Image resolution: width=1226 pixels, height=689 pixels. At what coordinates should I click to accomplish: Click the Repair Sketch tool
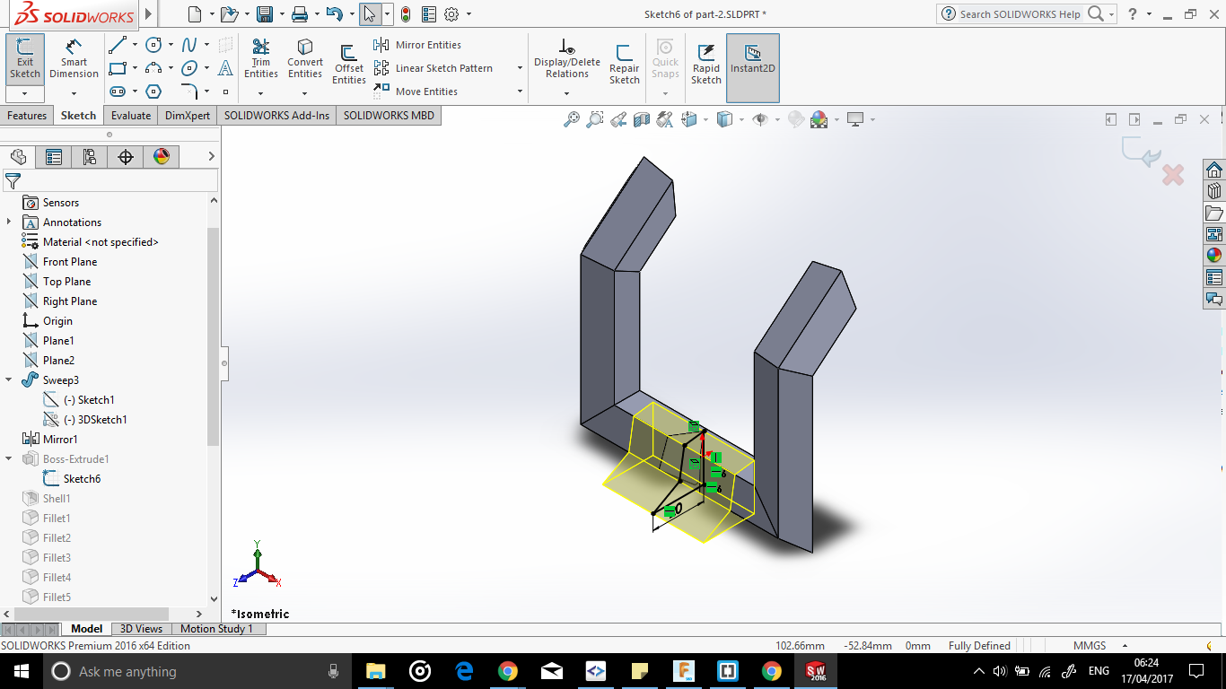[x=625, y=65]
